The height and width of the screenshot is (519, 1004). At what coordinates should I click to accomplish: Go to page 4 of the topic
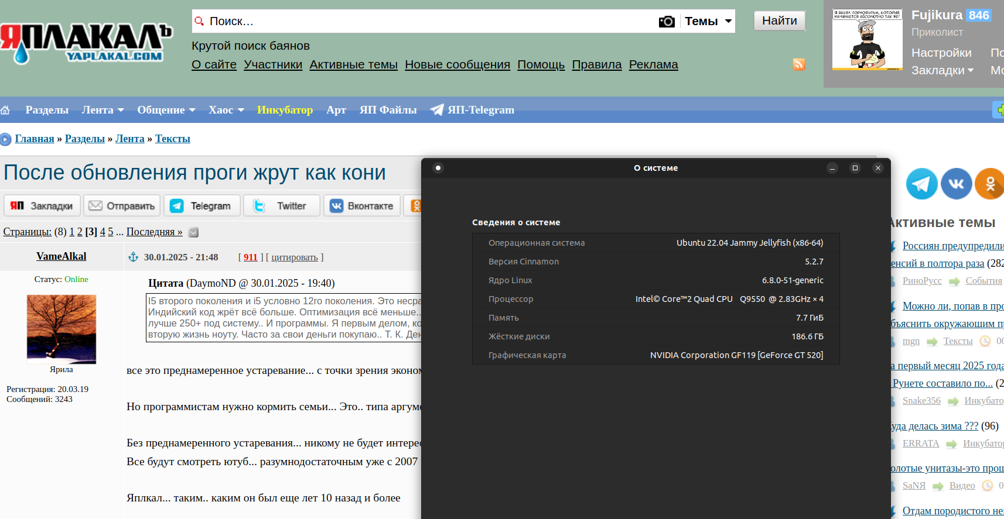pyautogui.click(x=103, y=232)
